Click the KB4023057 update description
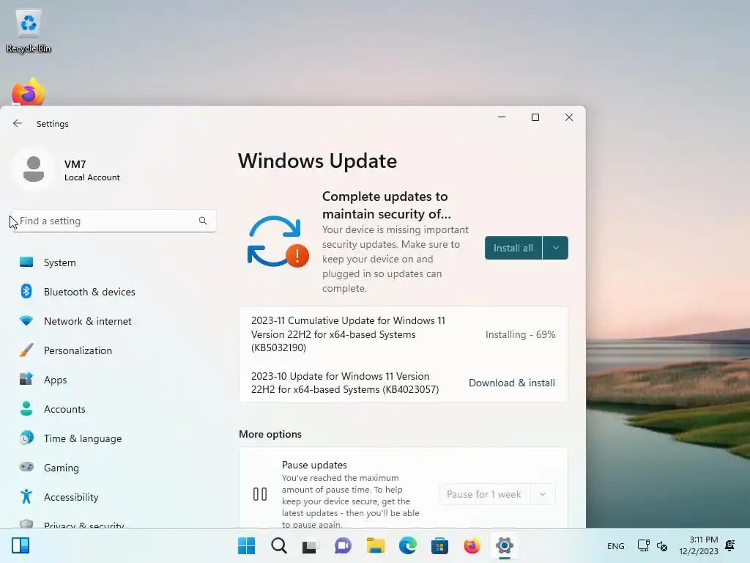Screen dimensions: 750x563 345,383
